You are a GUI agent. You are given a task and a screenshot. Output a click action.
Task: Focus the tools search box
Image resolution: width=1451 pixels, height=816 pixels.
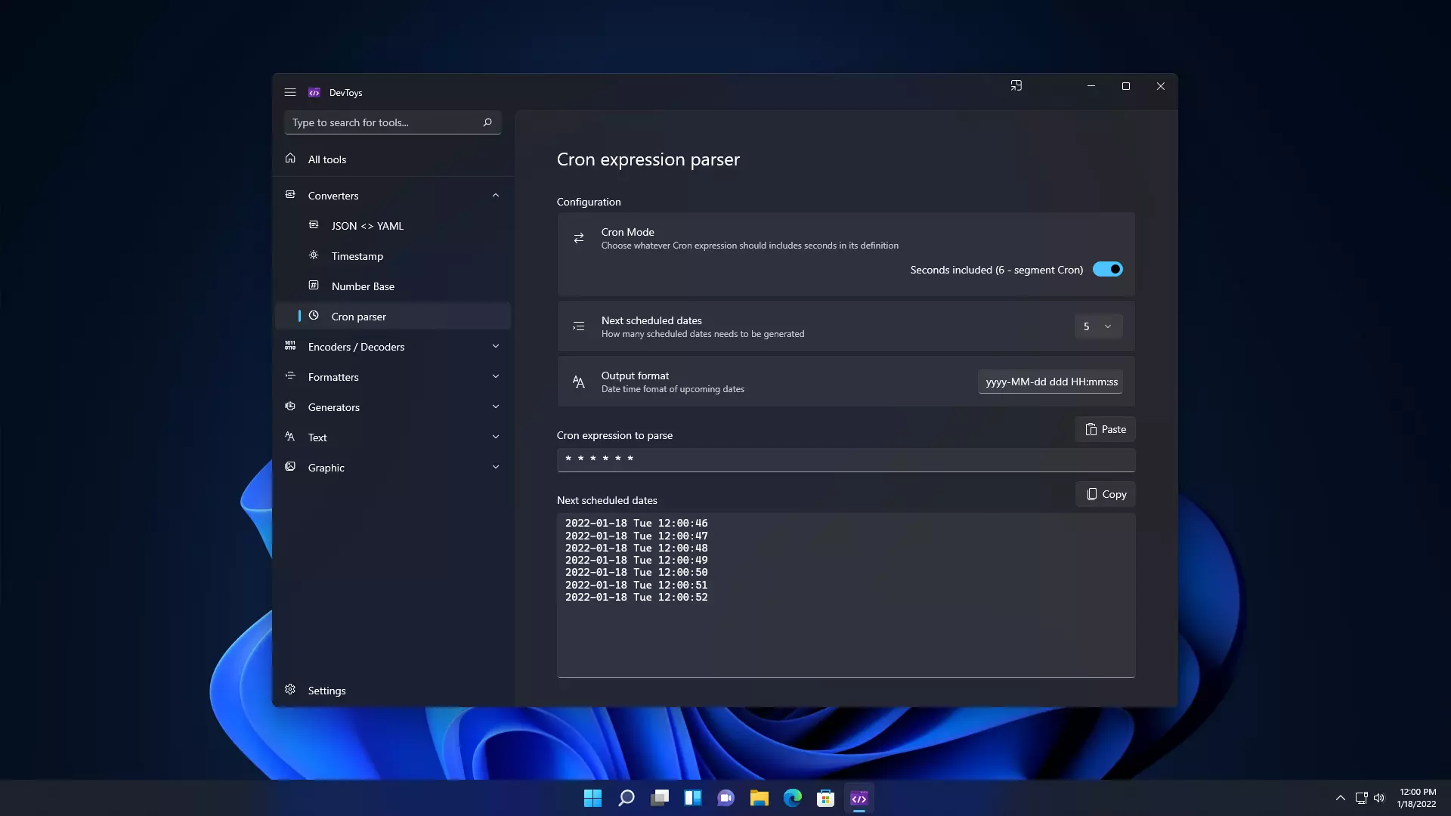[x=393, y=122]
